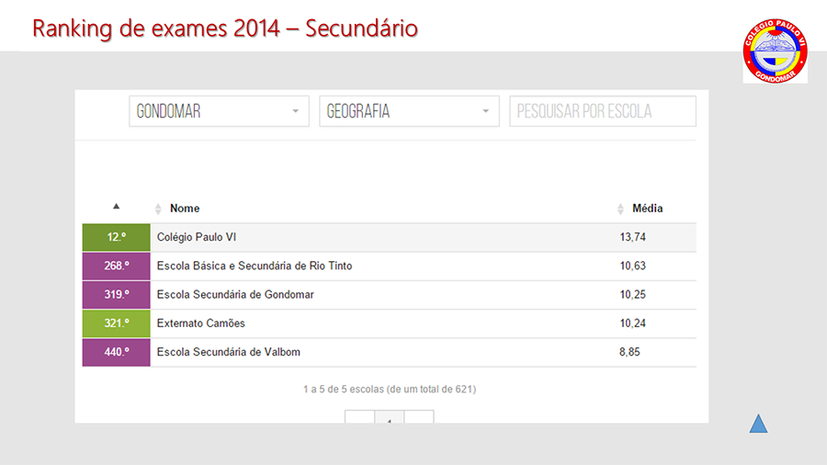
Task: Click the sort arrows beside Nome
Action: pos(158,209)
